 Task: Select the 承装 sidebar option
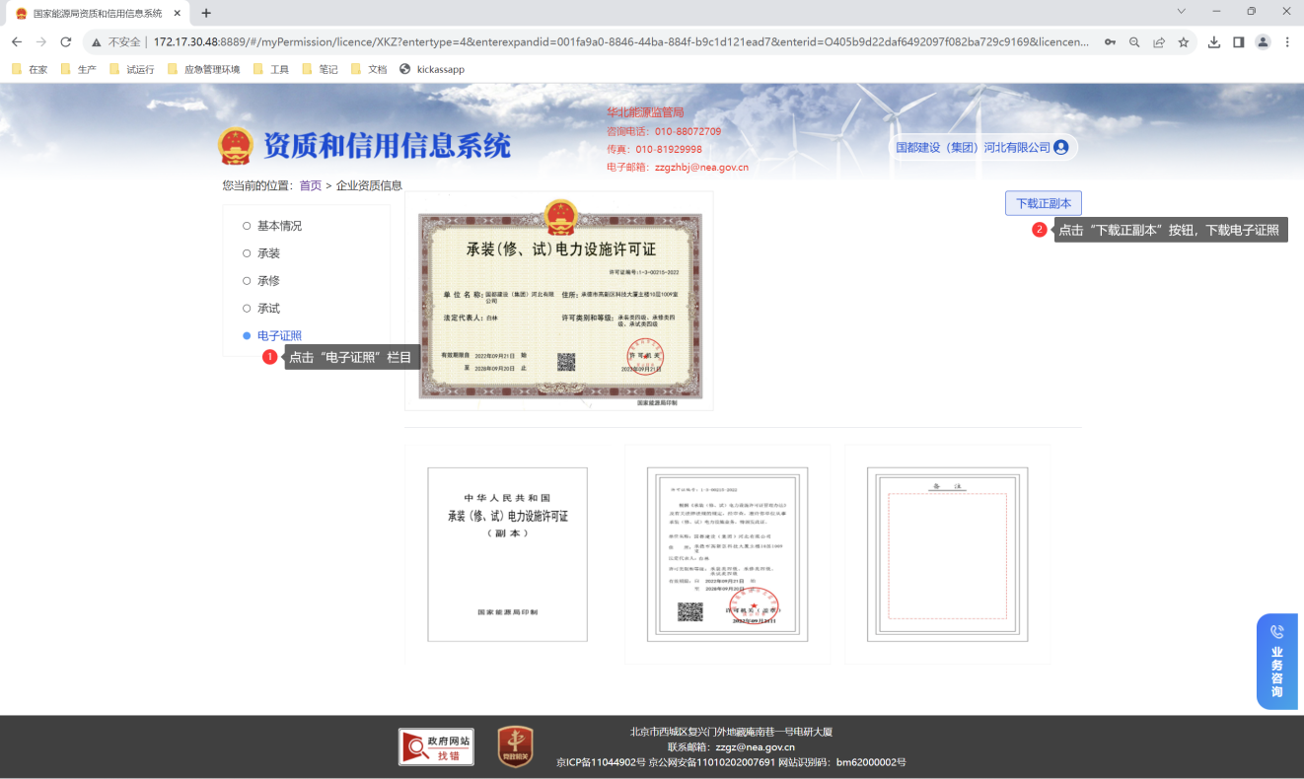(268, 253)
